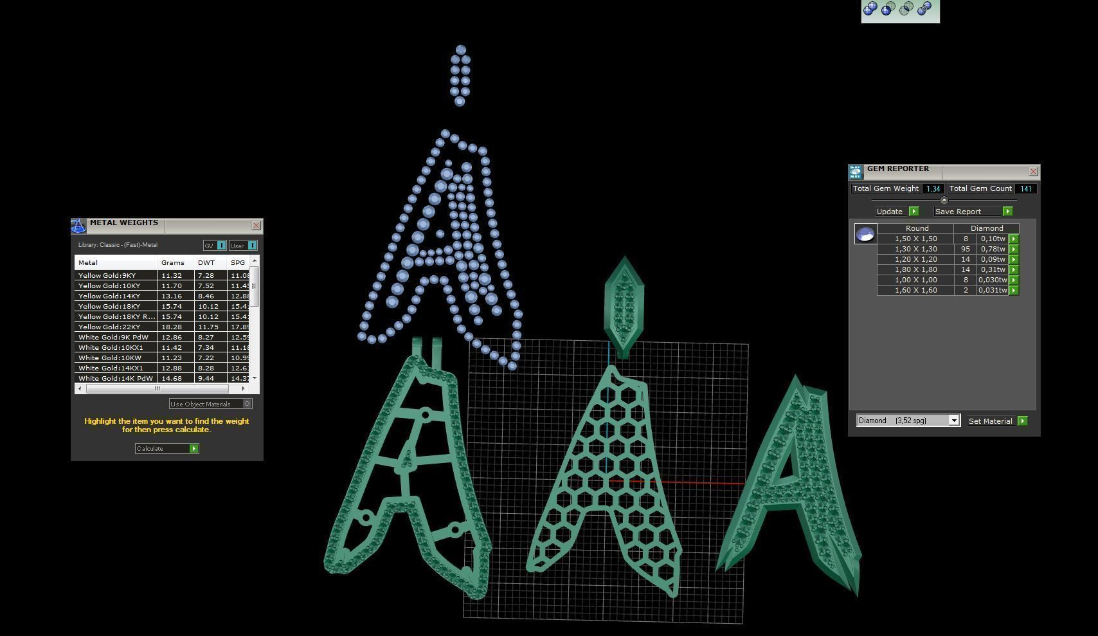Click the DWT column header
The image size is (1098, 636).
[x=210, y=262]
